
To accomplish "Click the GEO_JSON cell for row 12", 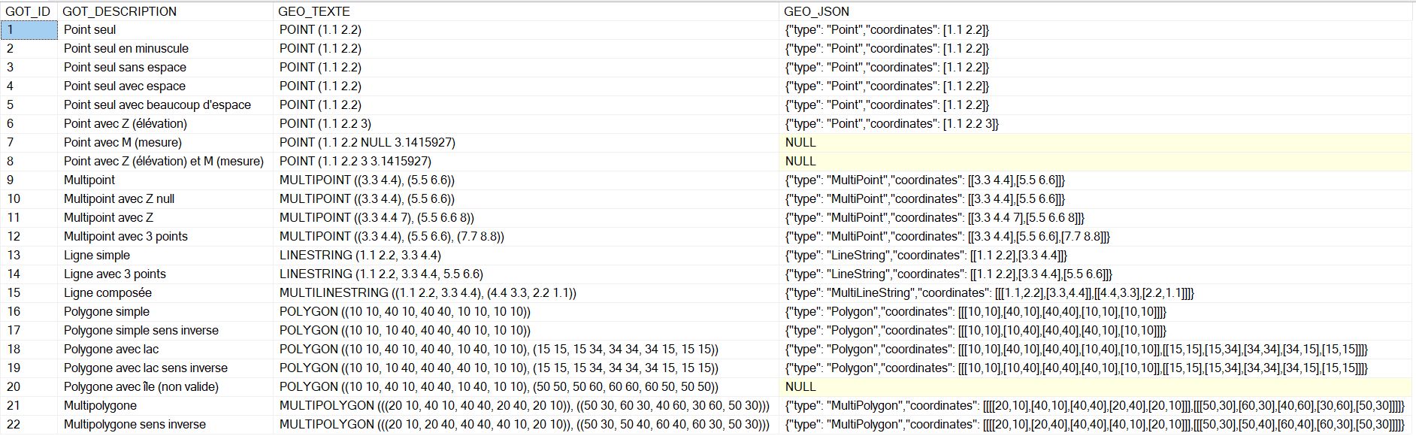I will coord(947,237).
